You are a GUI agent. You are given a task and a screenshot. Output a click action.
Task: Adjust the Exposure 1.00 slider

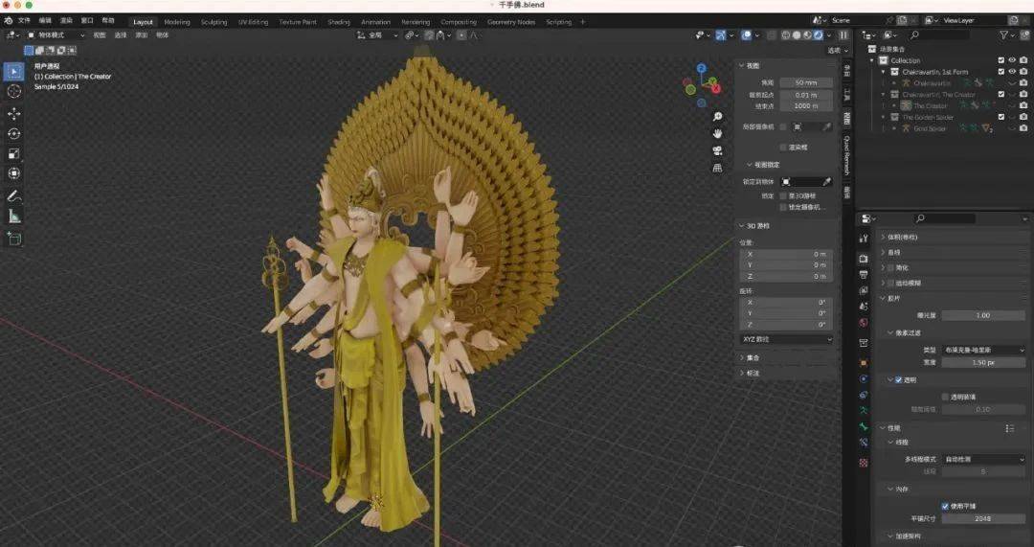point(983,315)
